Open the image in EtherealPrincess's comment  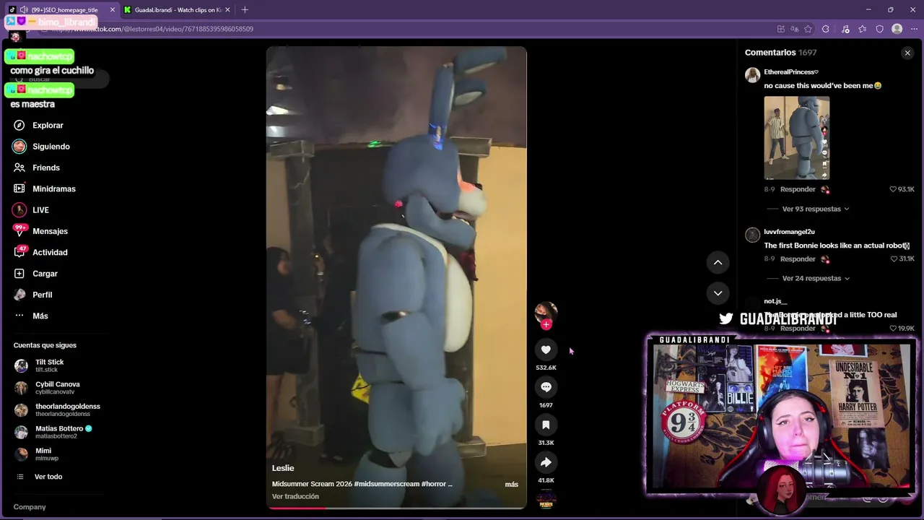[x=797, y=138]
